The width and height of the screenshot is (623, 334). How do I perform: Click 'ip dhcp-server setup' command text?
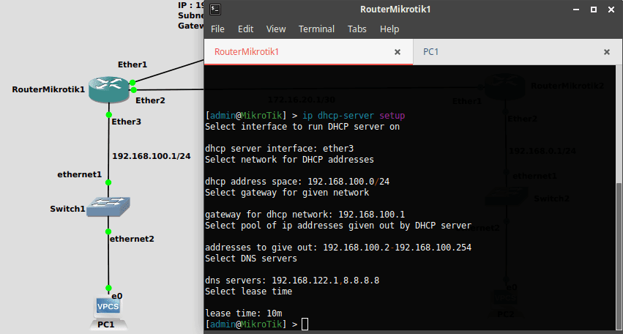point(354,116)
